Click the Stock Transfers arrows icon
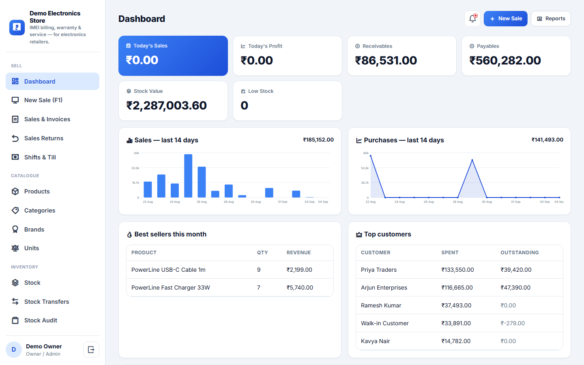Viewport: 584px width, 365px height. point(15,302)
